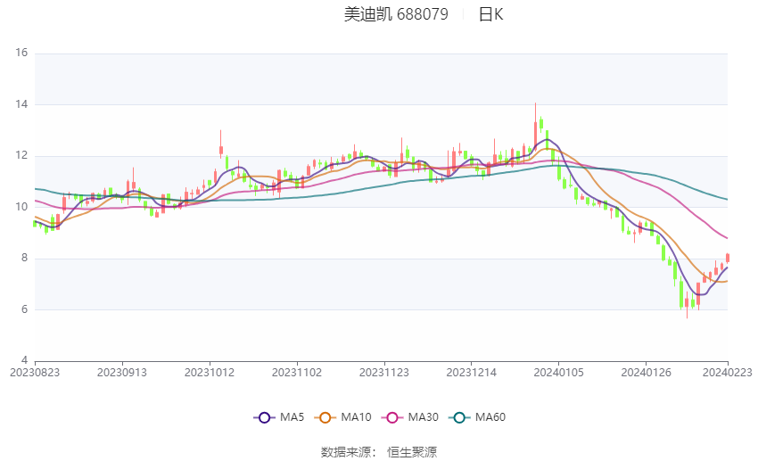This screenshot has height=461, width=758.
Task: Click the 6 price axis label
Action: (x=25, y=309)
